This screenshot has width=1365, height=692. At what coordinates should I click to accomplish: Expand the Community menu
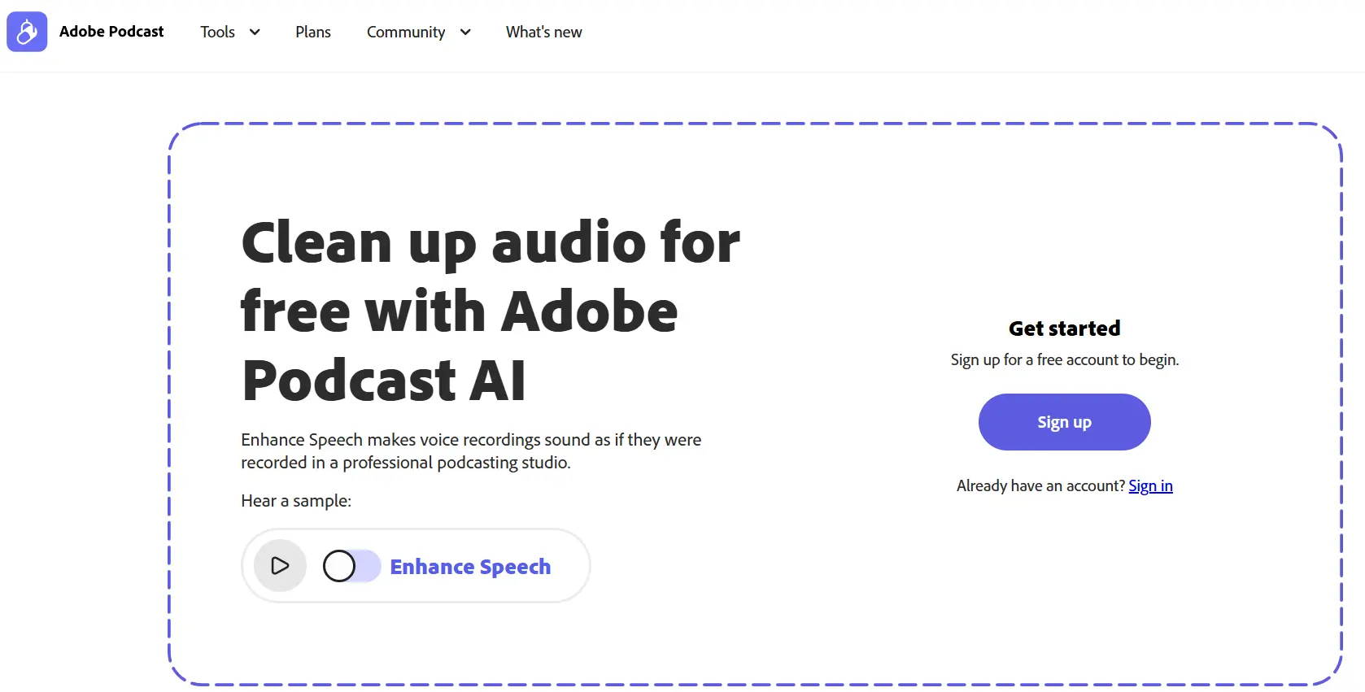click(418, 32)
